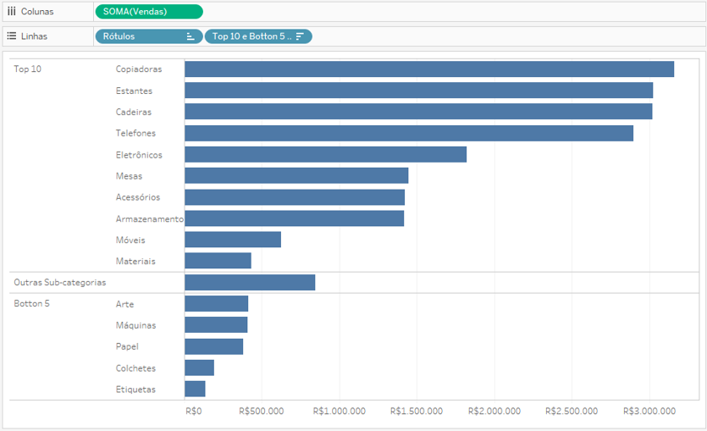Select the Telefones bar
707x431 pixels.
pos(409,133)
